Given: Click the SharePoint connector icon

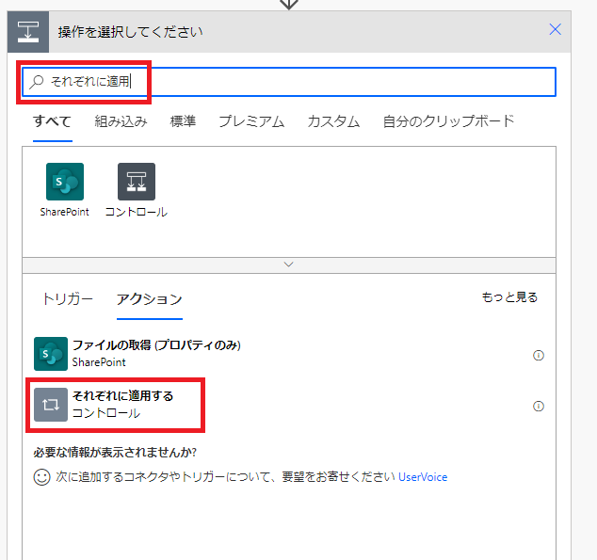Looking at the screenshot, I should point(64,182).
